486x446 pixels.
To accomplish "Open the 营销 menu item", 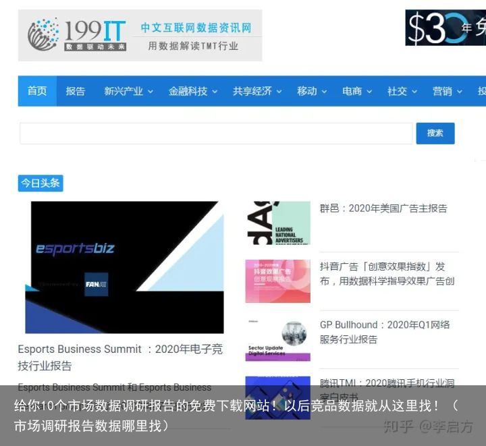I will pyautogui.click(x=443, y=91).
